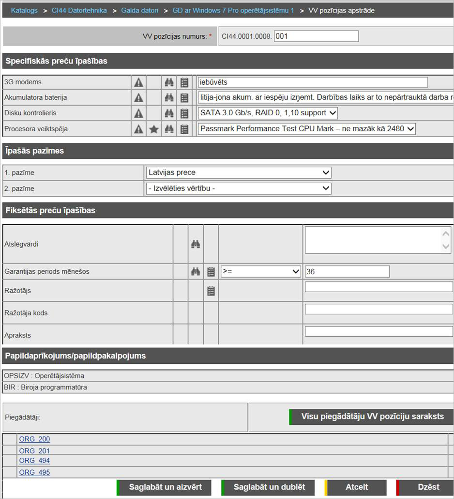Go to Galda datori breadcrumb

(139, 10)
